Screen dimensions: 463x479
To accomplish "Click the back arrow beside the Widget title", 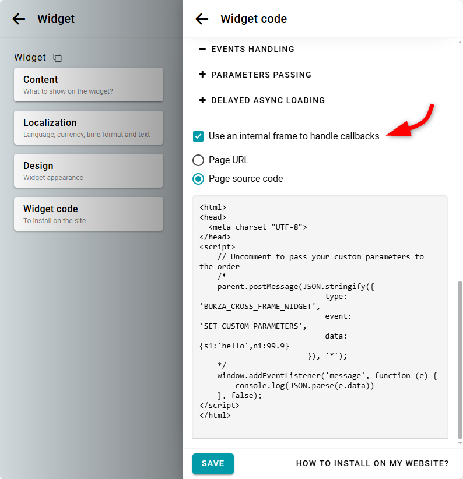I will coord(19,19).
